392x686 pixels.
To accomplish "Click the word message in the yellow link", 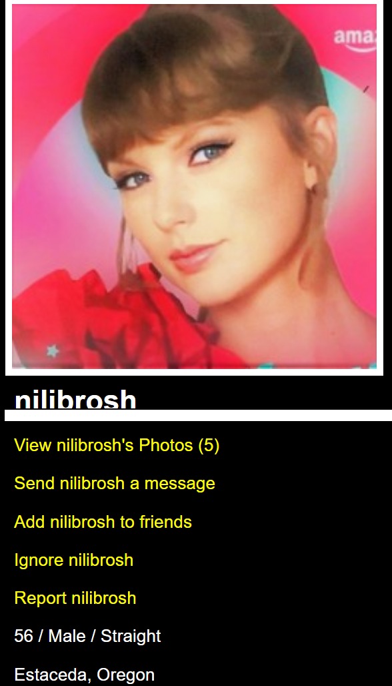I will (179, 484).
